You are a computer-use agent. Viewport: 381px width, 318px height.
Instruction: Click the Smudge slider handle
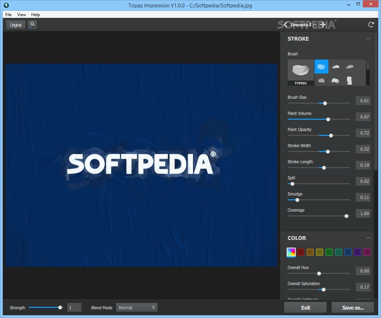tap(297, 200)
